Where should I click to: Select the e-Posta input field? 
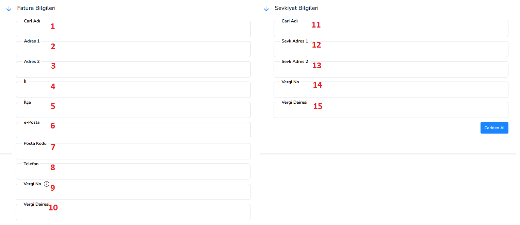click(133, 130)
